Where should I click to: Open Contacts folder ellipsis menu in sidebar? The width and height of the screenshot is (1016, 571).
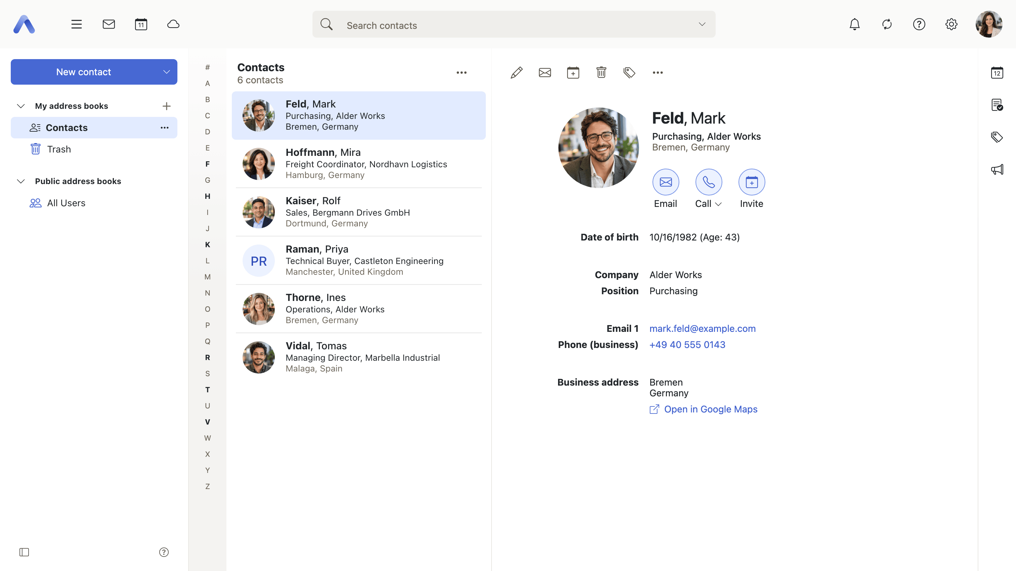tap(165, 128)
